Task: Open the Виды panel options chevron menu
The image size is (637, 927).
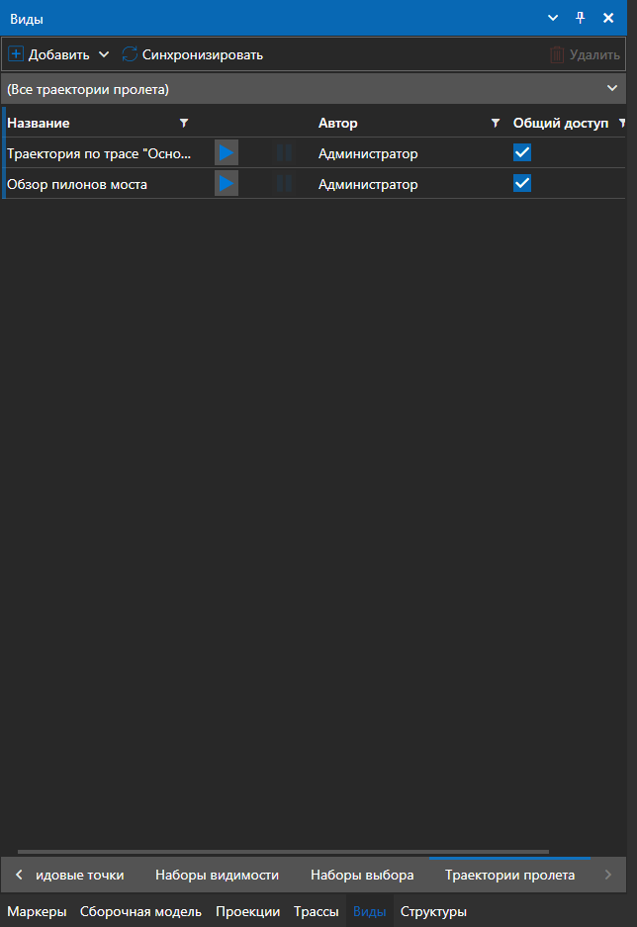Action: point(554,19)
